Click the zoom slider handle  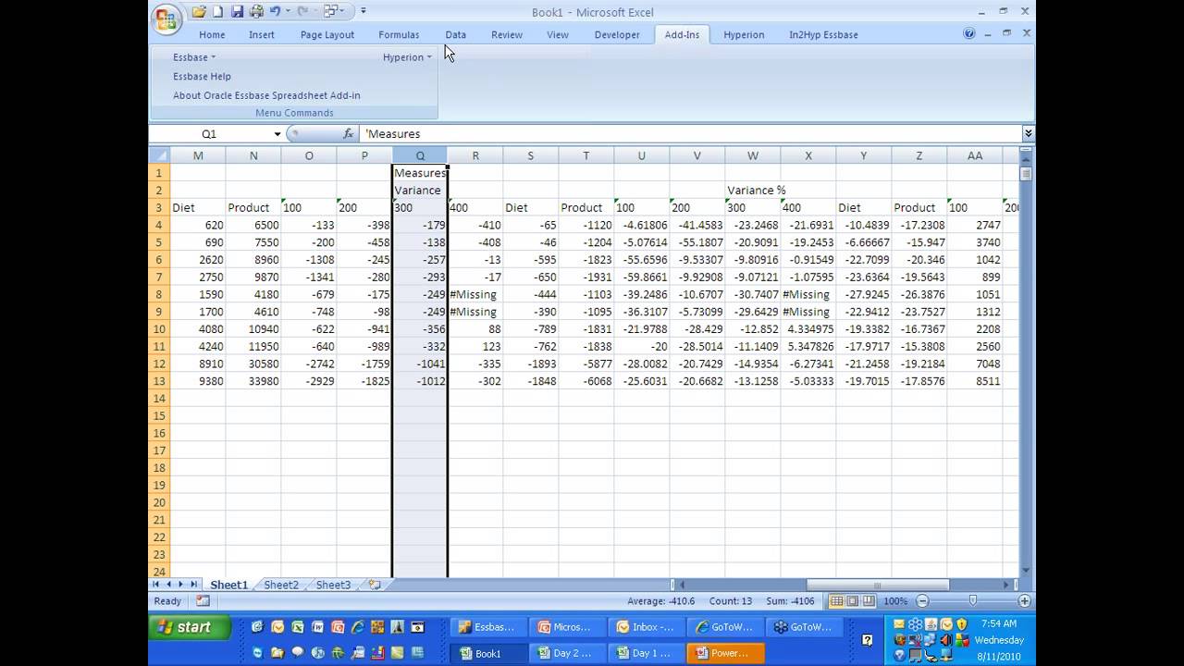(972, 601)
